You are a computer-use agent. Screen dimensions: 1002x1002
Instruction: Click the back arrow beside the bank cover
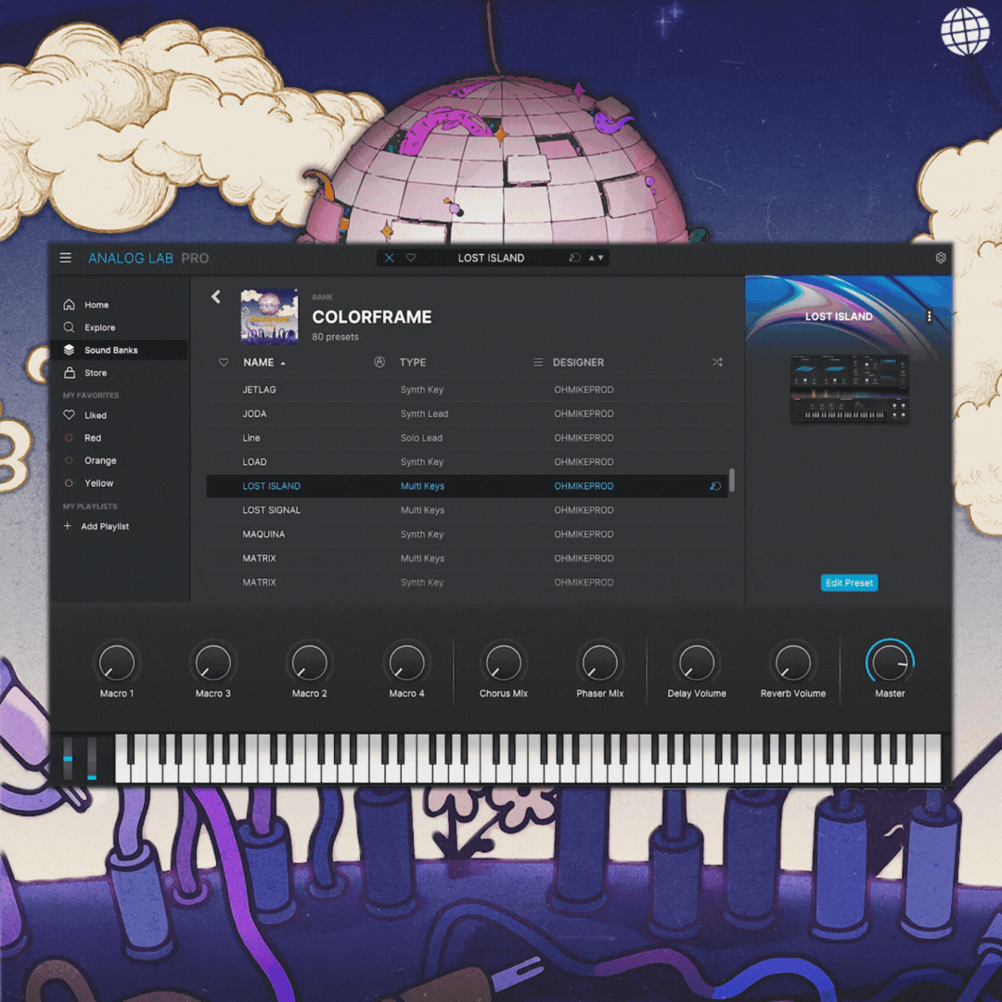(x=216, y=297)
